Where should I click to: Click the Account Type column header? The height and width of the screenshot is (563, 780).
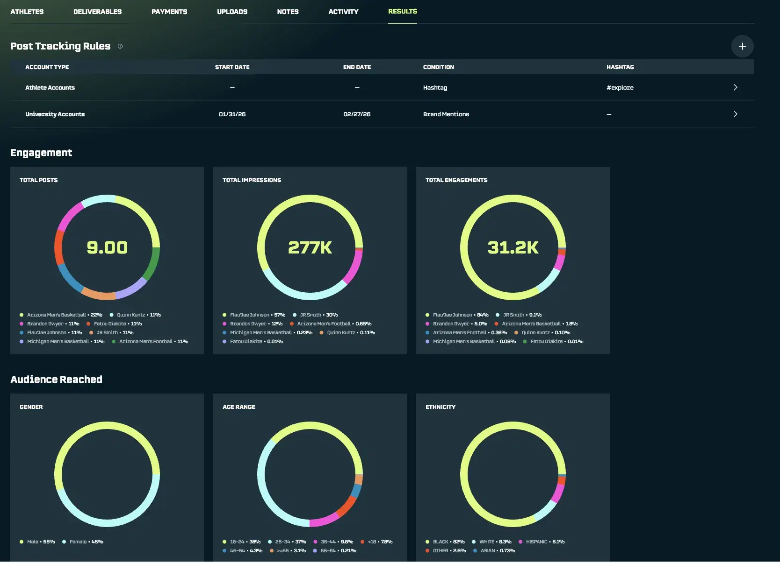point(47,67)
